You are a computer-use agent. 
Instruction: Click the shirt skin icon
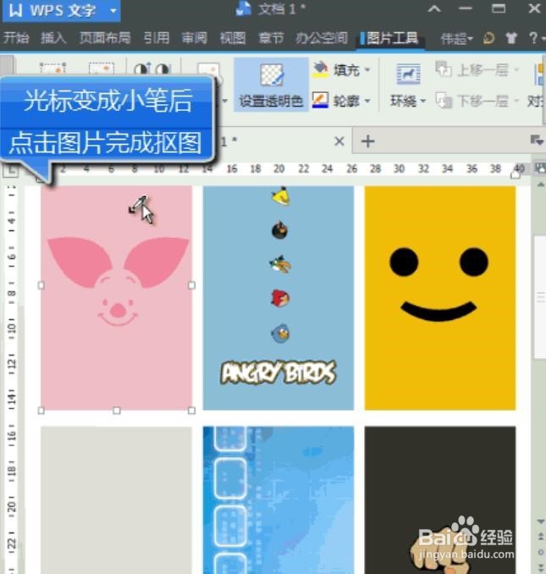[511, 38]
